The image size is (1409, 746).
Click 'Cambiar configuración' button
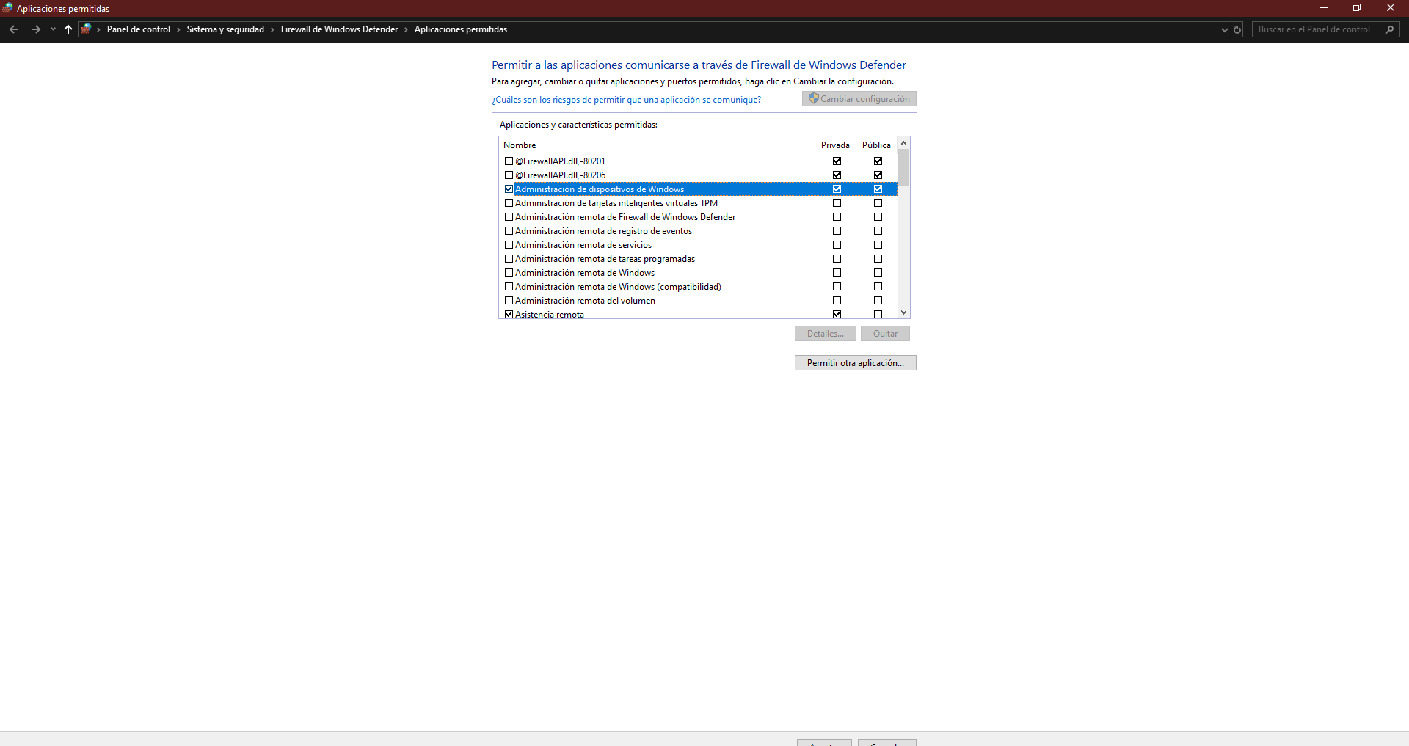pyautogui.click(x=859, y=99)
